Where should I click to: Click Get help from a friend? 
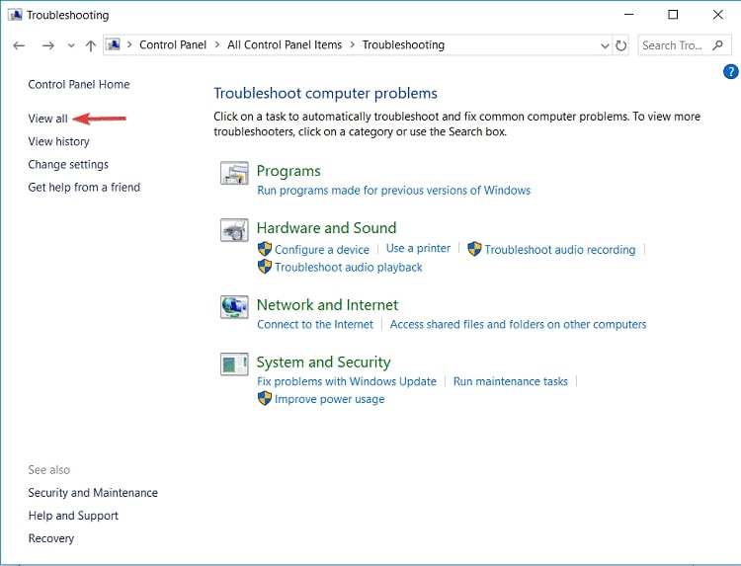pyautogui.click(x=84, y=187)
